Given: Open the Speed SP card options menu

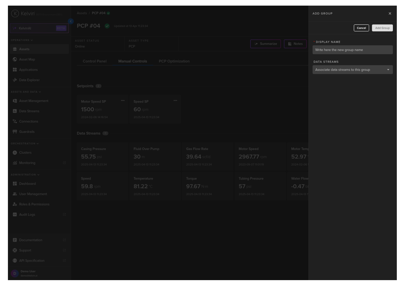Looking at the screenshot, I should (x=175, y=101).
